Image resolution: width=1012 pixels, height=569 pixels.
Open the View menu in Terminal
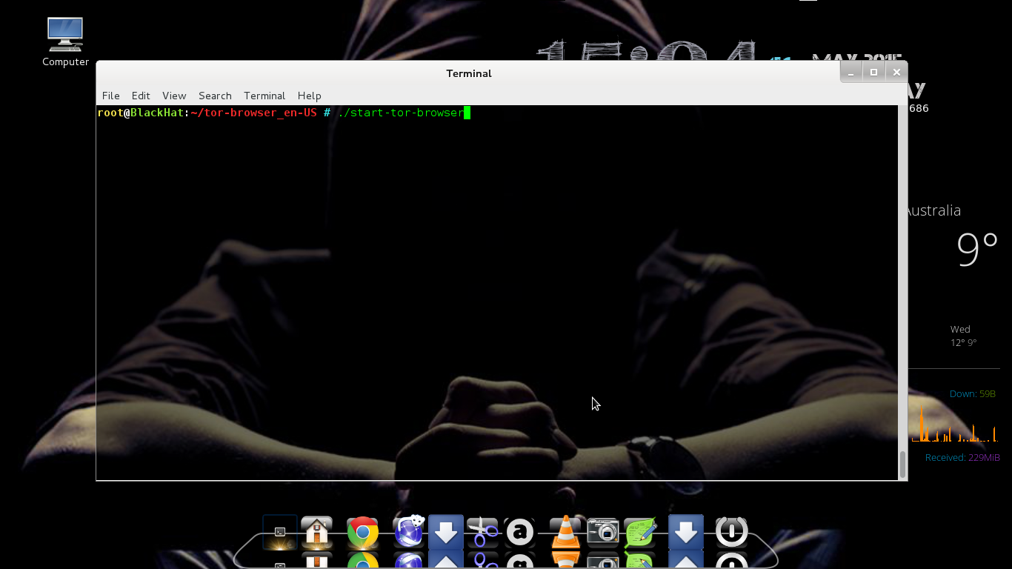[174, 96]
